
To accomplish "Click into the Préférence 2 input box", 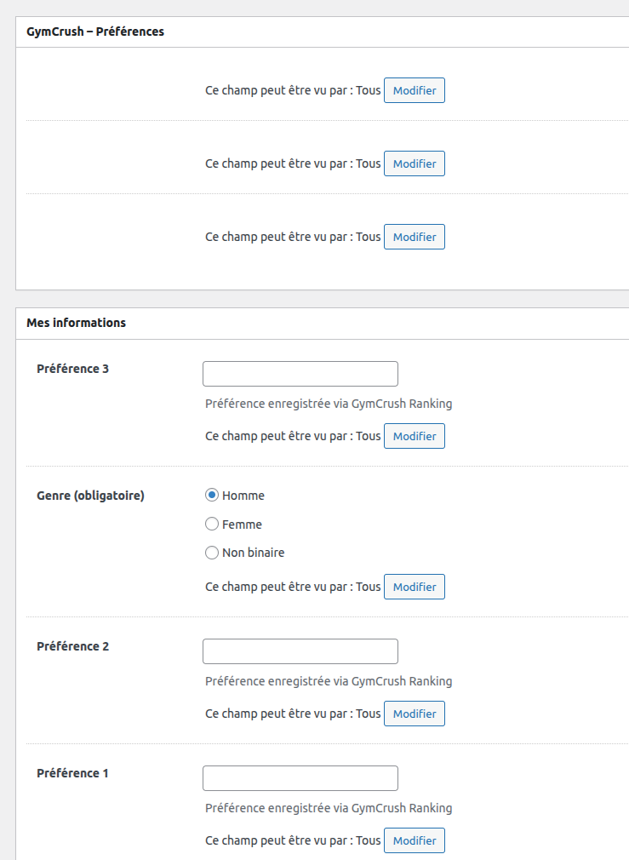I will pos(300,651).
